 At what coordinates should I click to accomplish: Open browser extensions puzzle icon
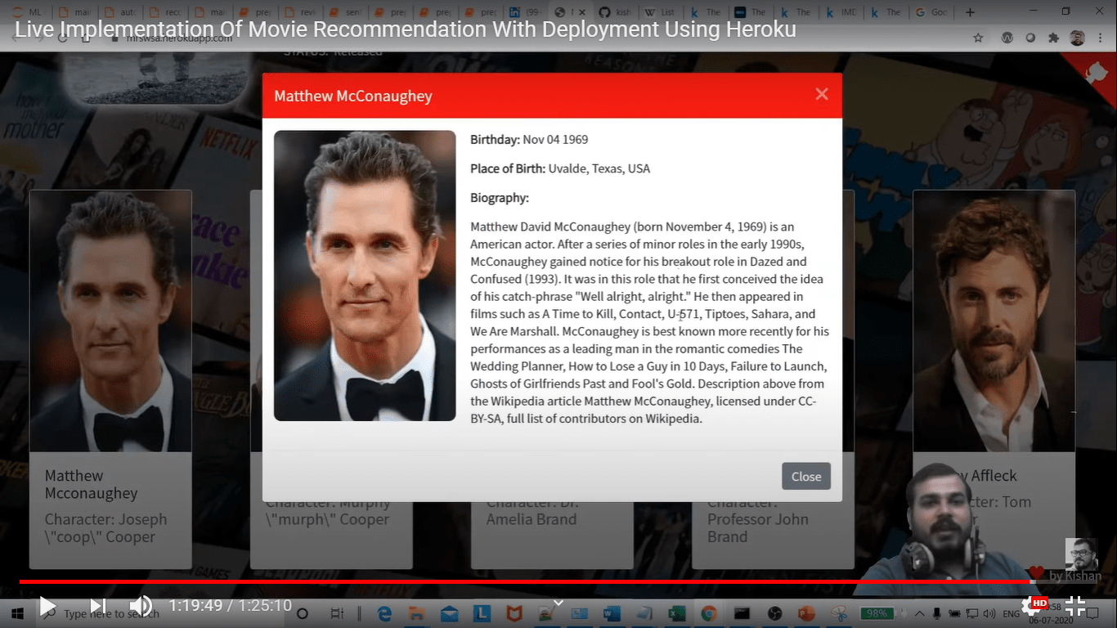[1053, 38]
